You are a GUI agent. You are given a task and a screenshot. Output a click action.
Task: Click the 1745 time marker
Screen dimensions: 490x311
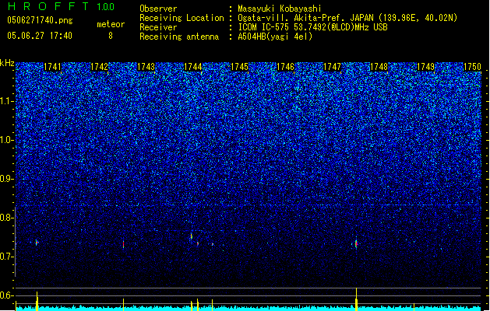tap(239, 67)
